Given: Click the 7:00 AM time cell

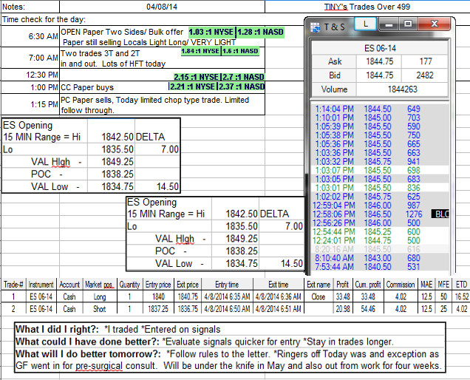Looking at the screenshot, I should coord(30,58).
